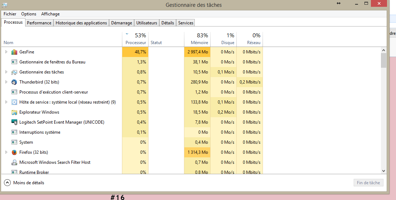396x200 pixels.
Task: Click the Microsoft Windows Search Filter Host icon
Action: click(14, 162)
